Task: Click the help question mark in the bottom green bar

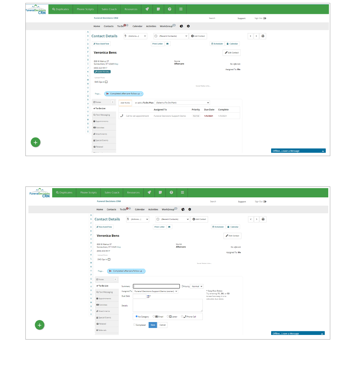Action: click(x=171, y=192)
